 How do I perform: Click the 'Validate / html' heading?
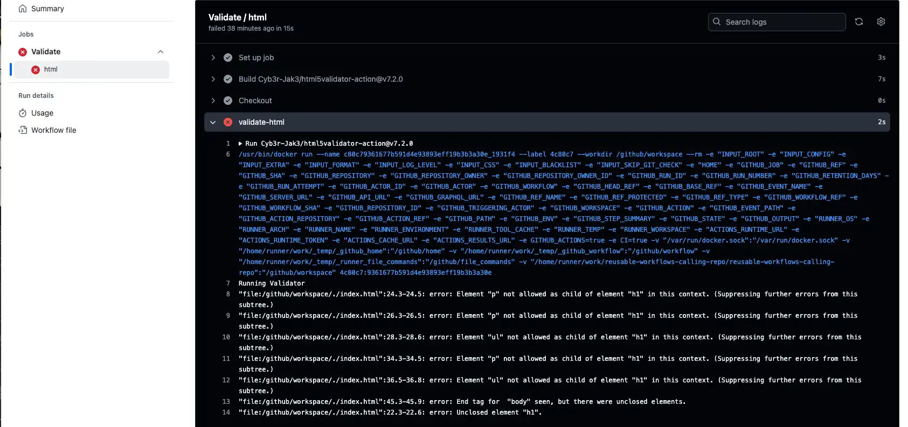(x=238, y=17)
